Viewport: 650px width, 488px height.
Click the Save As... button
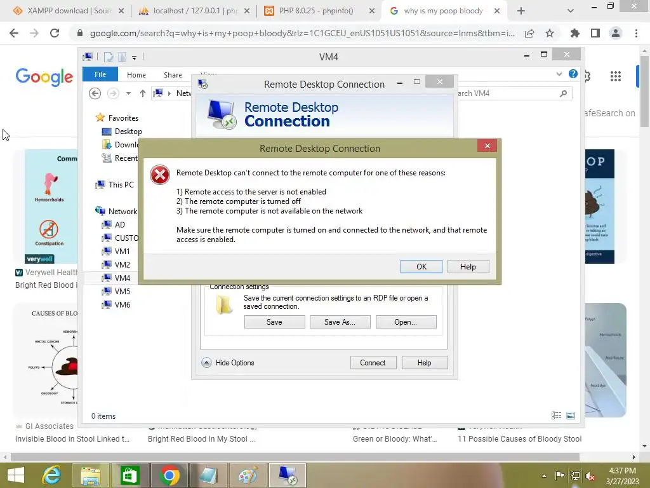(x=340, y=322)
